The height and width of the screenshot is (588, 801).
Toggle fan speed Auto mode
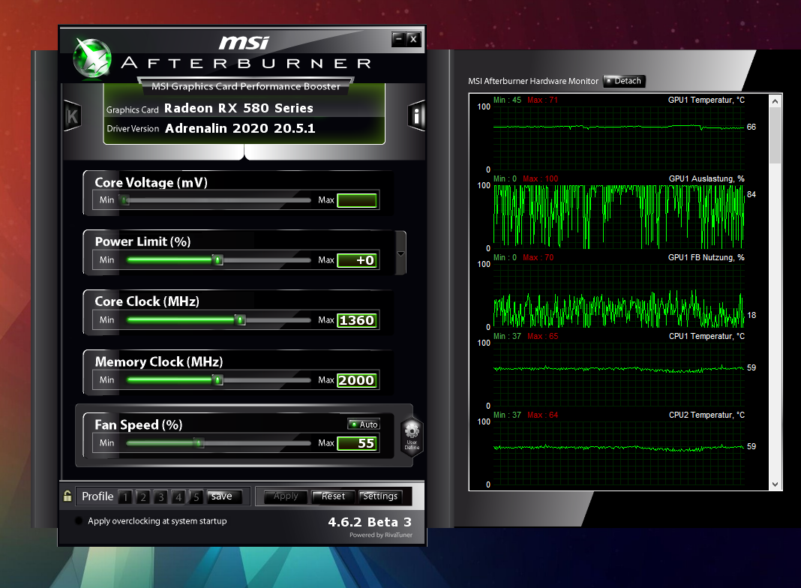[x=364, y=424]
